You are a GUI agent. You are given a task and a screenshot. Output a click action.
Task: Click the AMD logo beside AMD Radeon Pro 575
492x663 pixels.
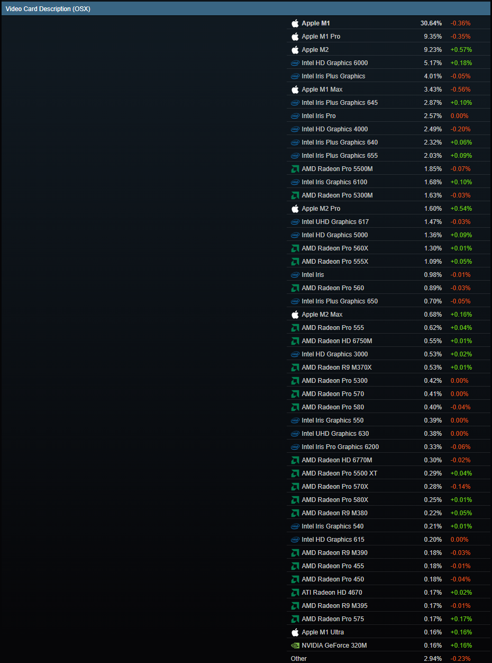pos(295,619)
